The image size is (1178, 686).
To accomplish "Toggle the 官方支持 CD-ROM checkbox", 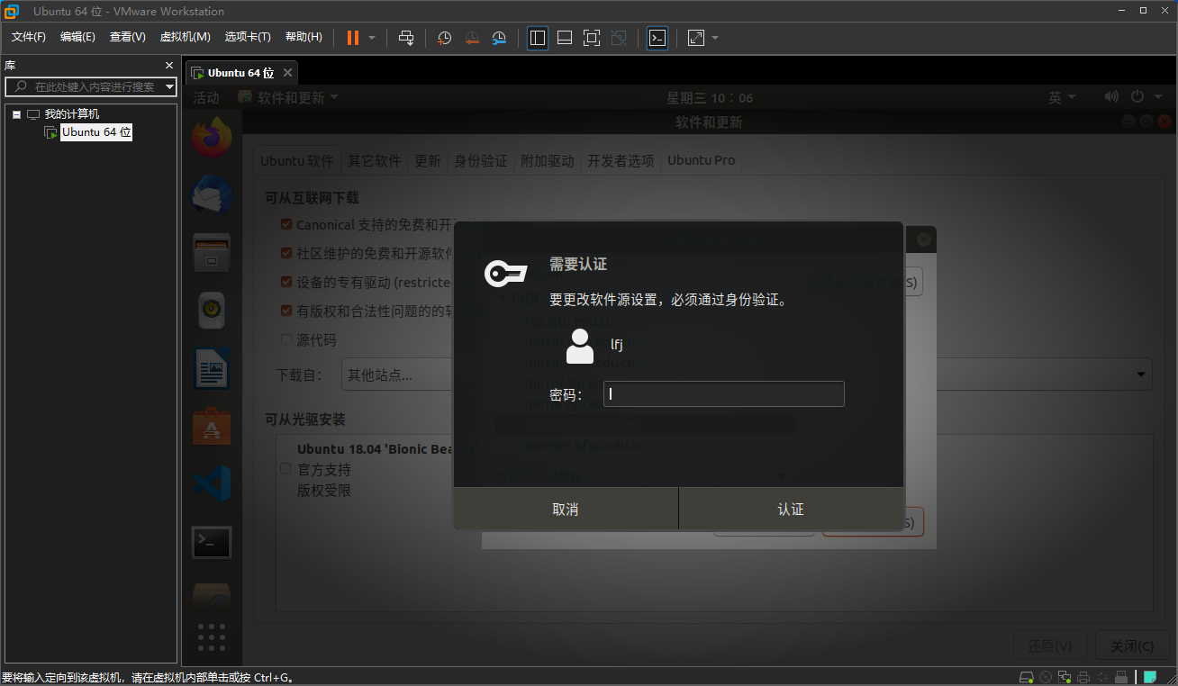I will (285, 469).
